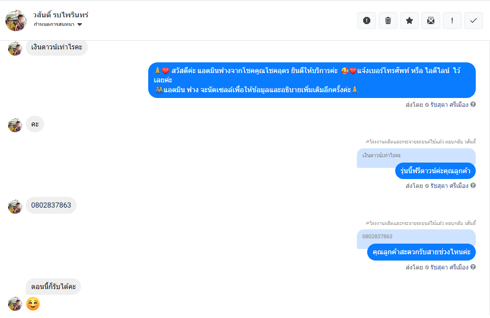This screenshot has height=318, width=490.
Task: Select the quoted 0802837863 reply preview
Action: tap(416, 236)
